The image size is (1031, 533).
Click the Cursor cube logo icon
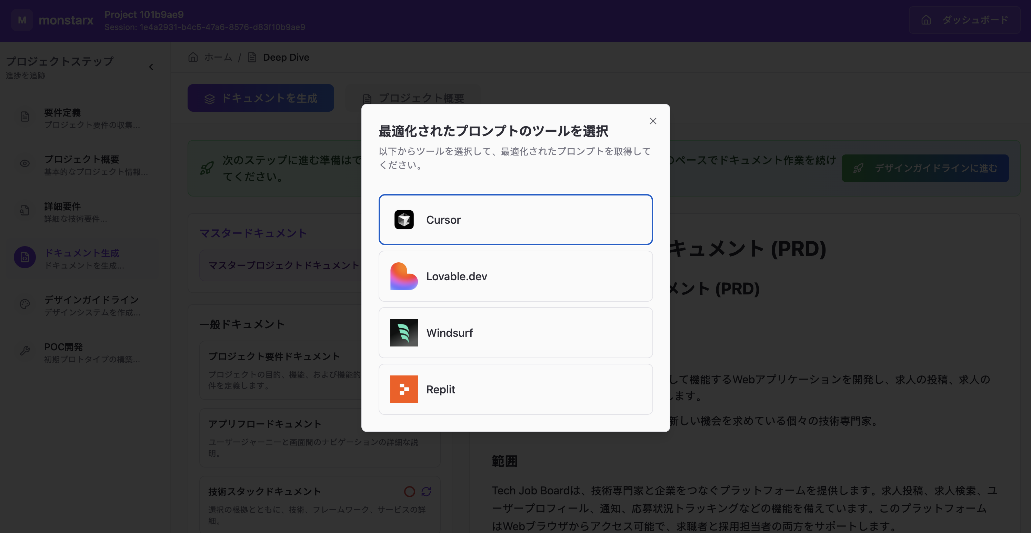404,219
